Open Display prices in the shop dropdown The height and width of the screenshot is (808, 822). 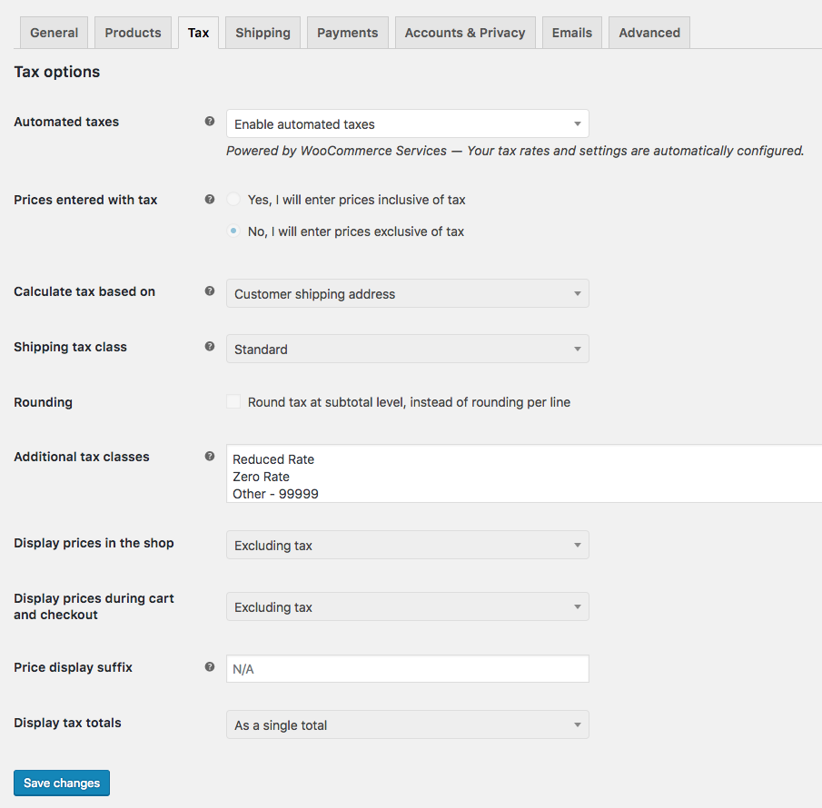coord(407,545)
